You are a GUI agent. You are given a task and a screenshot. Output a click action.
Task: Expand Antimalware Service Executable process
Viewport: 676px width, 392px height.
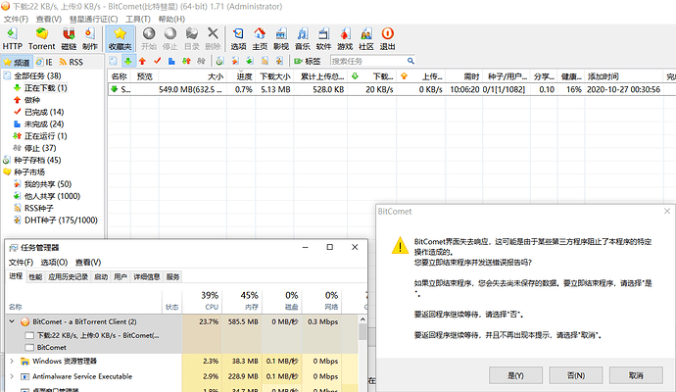[12, 376]
